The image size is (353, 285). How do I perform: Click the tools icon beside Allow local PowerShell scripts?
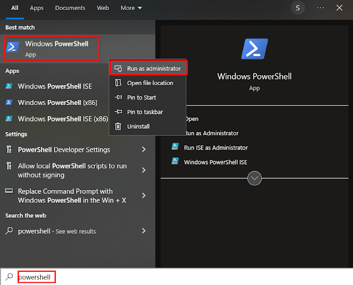pos(9,166)
